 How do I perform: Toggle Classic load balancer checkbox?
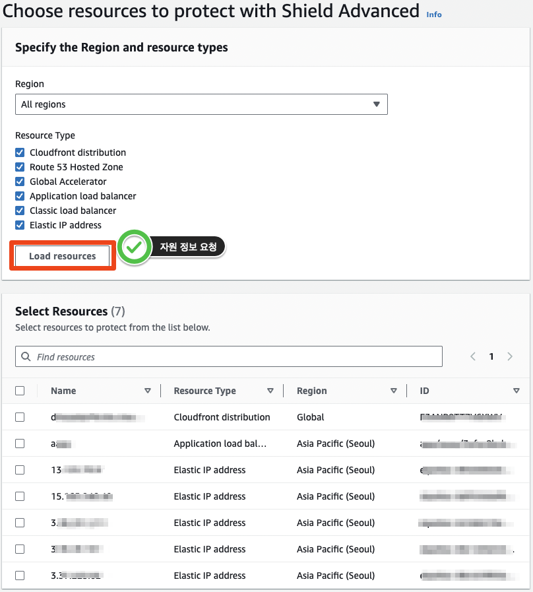coord(20,211)
